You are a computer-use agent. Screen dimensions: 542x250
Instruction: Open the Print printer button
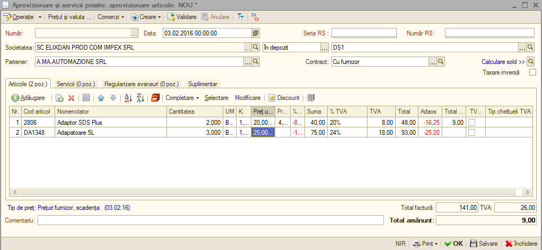tap(425, 244)
